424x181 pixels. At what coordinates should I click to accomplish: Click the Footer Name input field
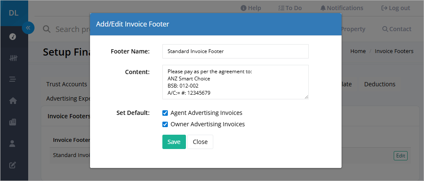pos(235,51)
